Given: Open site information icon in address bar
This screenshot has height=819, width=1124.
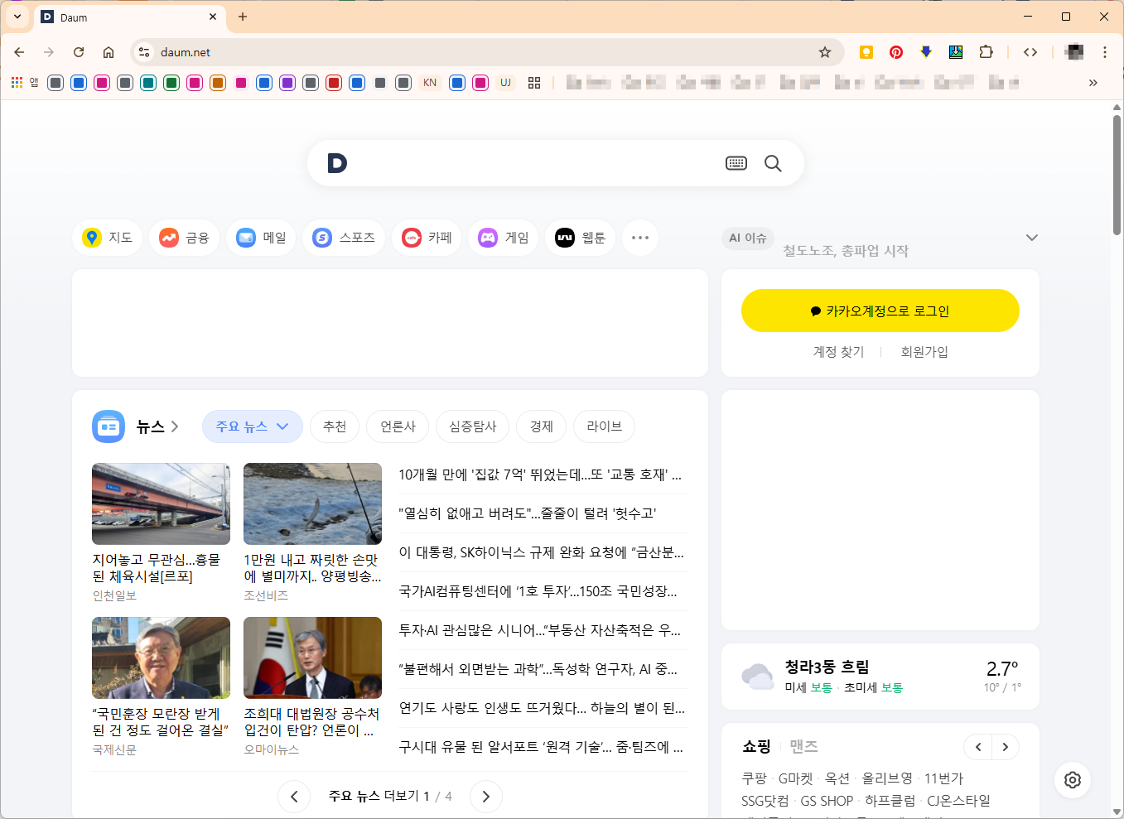Looking at the screenshot, I should [x=144, y=52].
